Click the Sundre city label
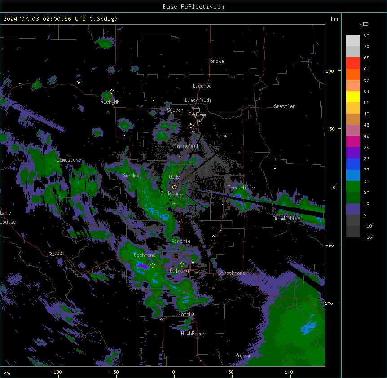The width and height of the screenshot is (387, 378). pyautogui.click(x=131, y=176)
